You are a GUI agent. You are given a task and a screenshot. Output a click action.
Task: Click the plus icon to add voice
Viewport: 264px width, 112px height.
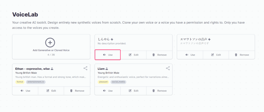pos(50,42)
